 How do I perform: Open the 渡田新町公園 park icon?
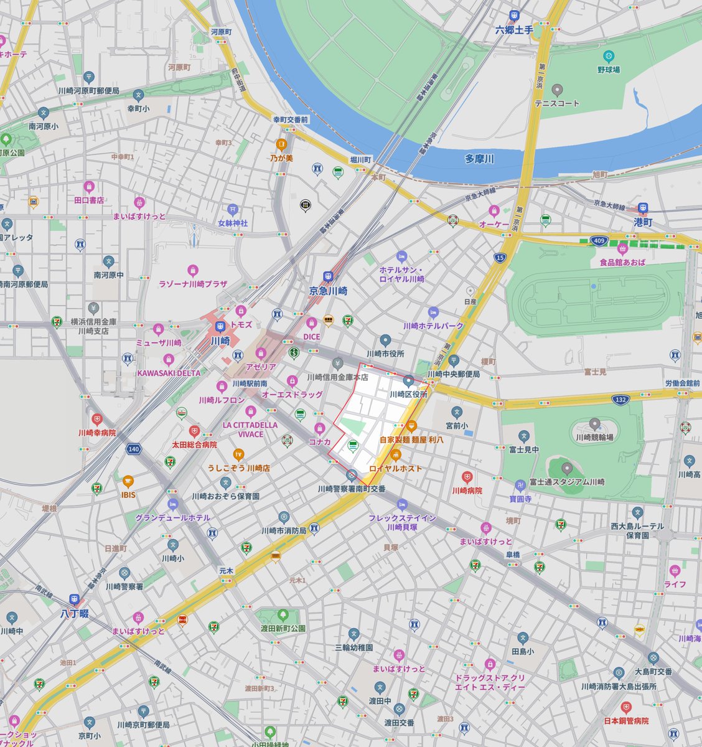(x=283, y=615)
